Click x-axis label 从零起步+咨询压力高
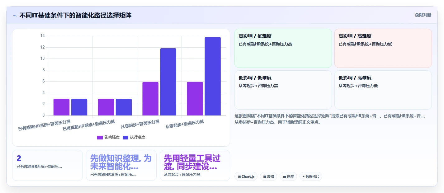This screenshot has width=444, height=193. (140, 124)
